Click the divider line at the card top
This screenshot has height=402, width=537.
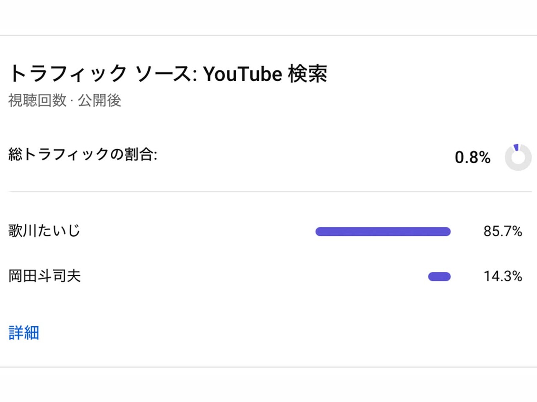[268, 36]
